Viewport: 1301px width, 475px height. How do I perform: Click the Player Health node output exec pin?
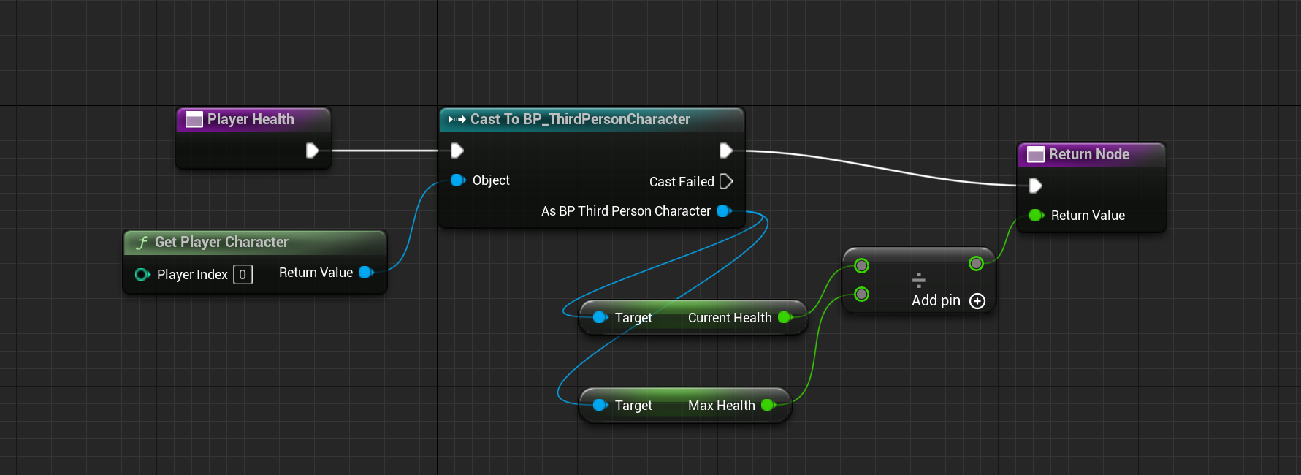[x=312, y=151]
